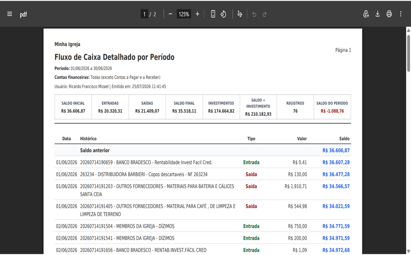Viewport: 411px width, 255px height.
Task: Click the redo arrow icon
Action: click(264, 14)
